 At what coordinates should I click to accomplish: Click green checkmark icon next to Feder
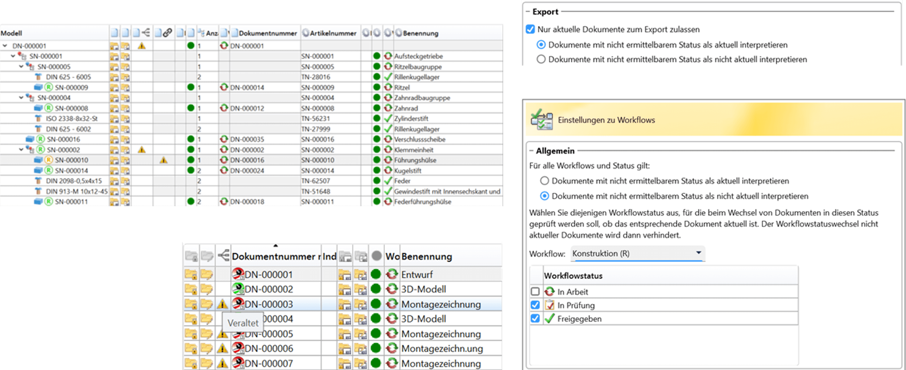(388, 181)
